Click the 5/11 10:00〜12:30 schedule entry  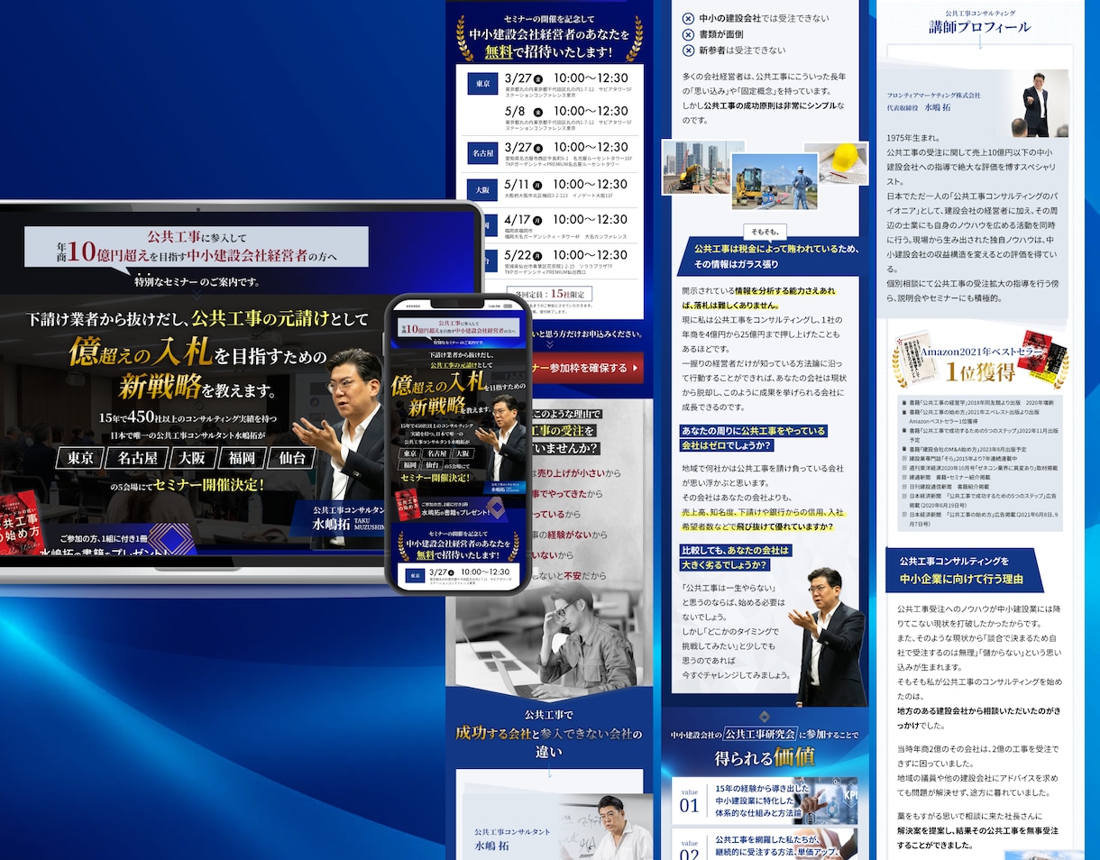click(566, 189)
